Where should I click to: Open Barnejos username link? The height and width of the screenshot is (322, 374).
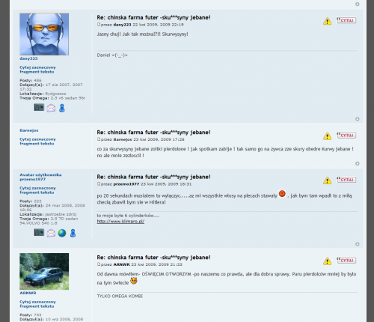tap(29, 130)
